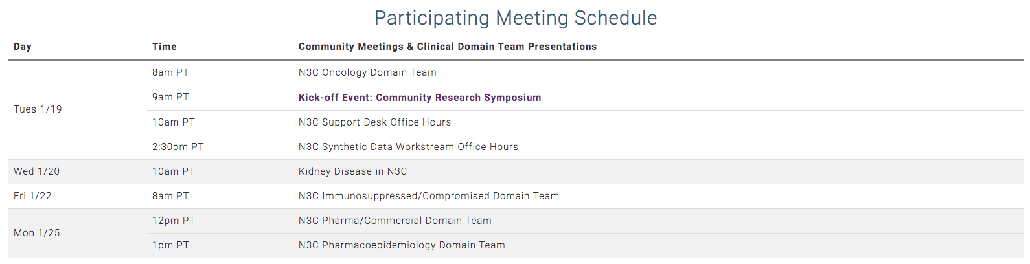
Task: Click N3C Immunosuppressed/Compromised Domain Team entry
Action: [429, 196]
